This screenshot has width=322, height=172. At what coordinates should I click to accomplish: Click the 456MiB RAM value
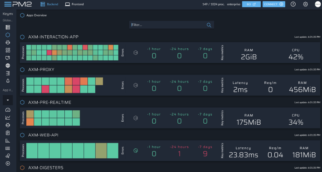pyautogui.click(x=302, y=89)
